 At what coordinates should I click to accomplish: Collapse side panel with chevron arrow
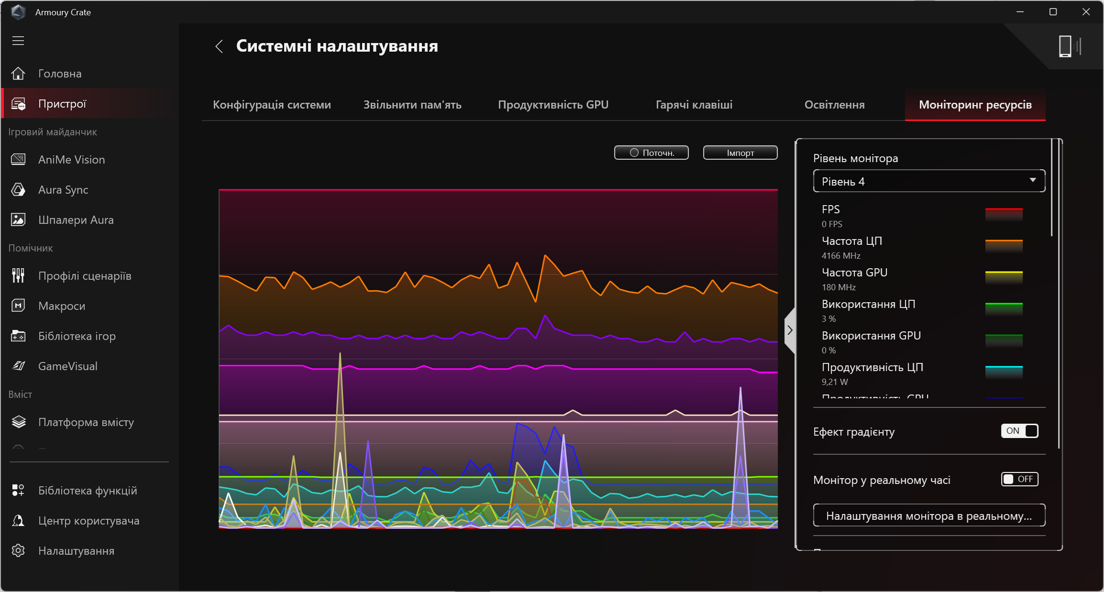click(790, 330)
